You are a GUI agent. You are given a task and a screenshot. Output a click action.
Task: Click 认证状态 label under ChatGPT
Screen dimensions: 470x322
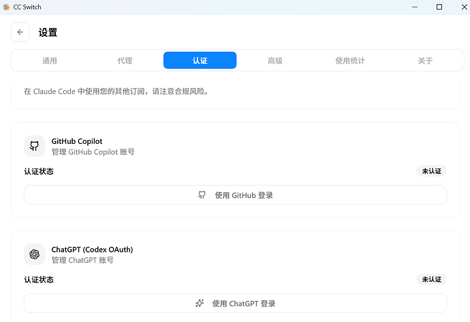coord(39,280)
